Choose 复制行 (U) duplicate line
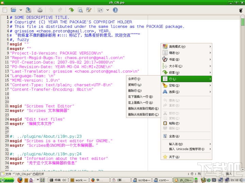The width and height of the screenshot is (245, 183). pyautogui.click(x=144, y=85)
